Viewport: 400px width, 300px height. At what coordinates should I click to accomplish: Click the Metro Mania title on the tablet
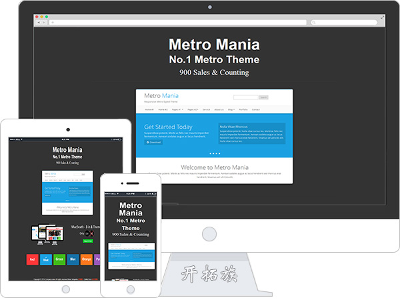tap(67, 149)
